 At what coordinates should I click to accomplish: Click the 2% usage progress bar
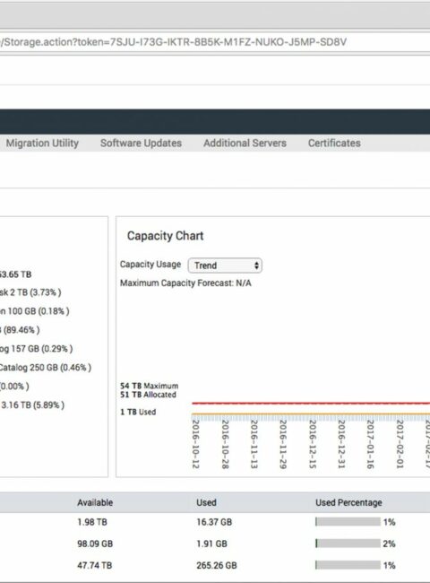(x=348, y=544)
